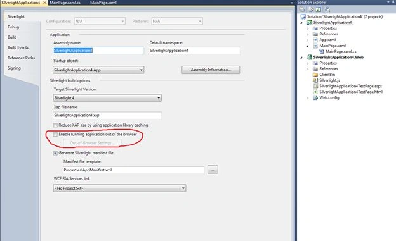The width and height of the screenshot is (396, 241).
Task: Expand App.xaml node arrow
Action: pyautogui.click(x=308, y=40)
